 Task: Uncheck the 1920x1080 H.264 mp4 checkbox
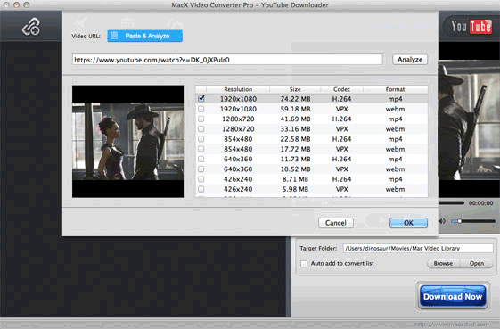[201, 99]
